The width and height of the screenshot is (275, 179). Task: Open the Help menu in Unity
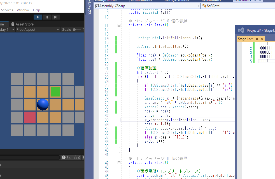coord(36,10)
